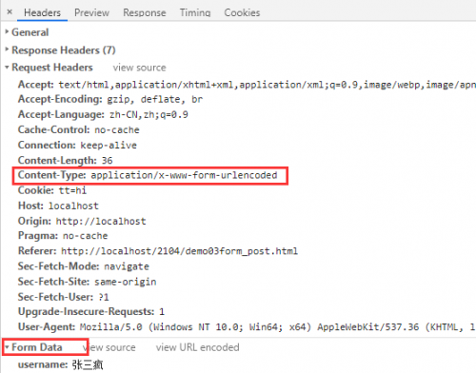Select the Content-Type header row
This screenshot has height=373, width=476.
point(148,175)
